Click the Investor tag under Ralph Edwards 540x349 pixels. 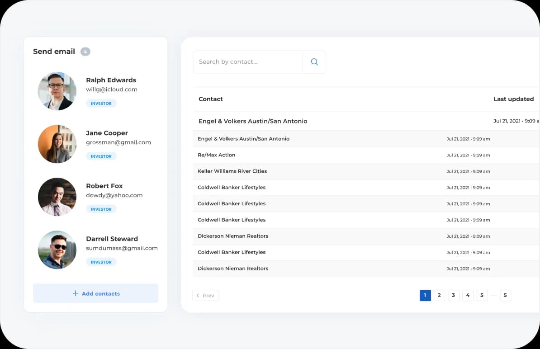(x=101, y=104)
